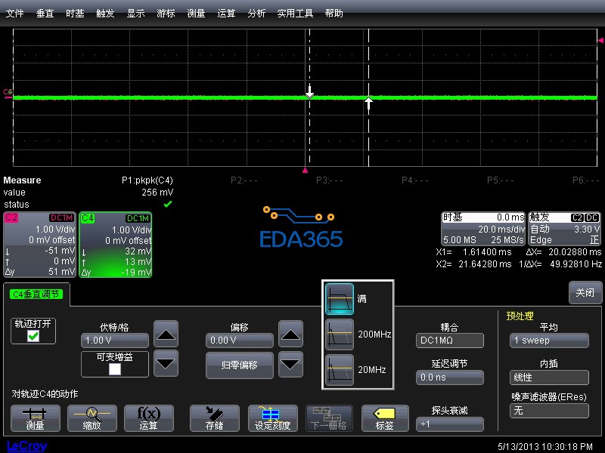The width and height of the screenshot is (605, 453).
Task: Increase 伏特/格 volts per division with up arrow
Action: point(166,333)
